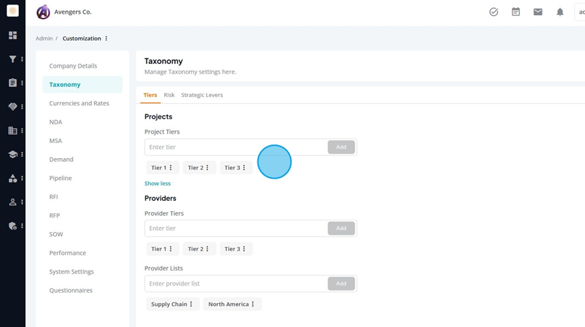585x327 pixels.
Task: Open options menu for Project Tier 1
Action: pyautogui.click(x=171, y=168)
